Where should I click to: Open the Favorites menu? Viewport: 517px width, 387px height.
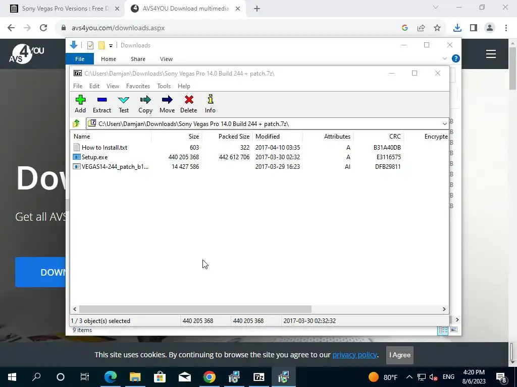point(138,86)
